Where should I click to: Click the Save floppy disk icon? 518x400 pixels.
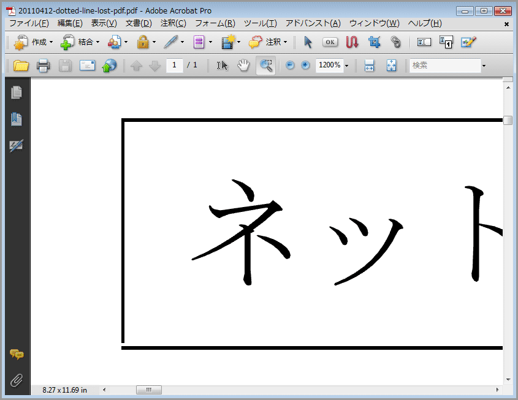coord(65,66)
